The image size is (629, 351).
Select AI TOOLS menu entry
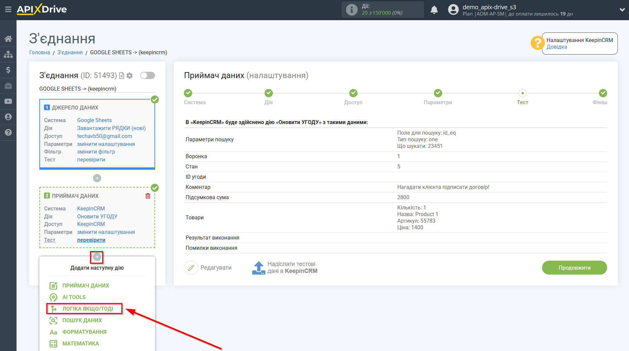click(74, 297)
